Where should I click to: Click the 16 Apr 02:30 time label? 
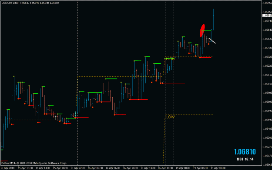[x=95, y=168]
